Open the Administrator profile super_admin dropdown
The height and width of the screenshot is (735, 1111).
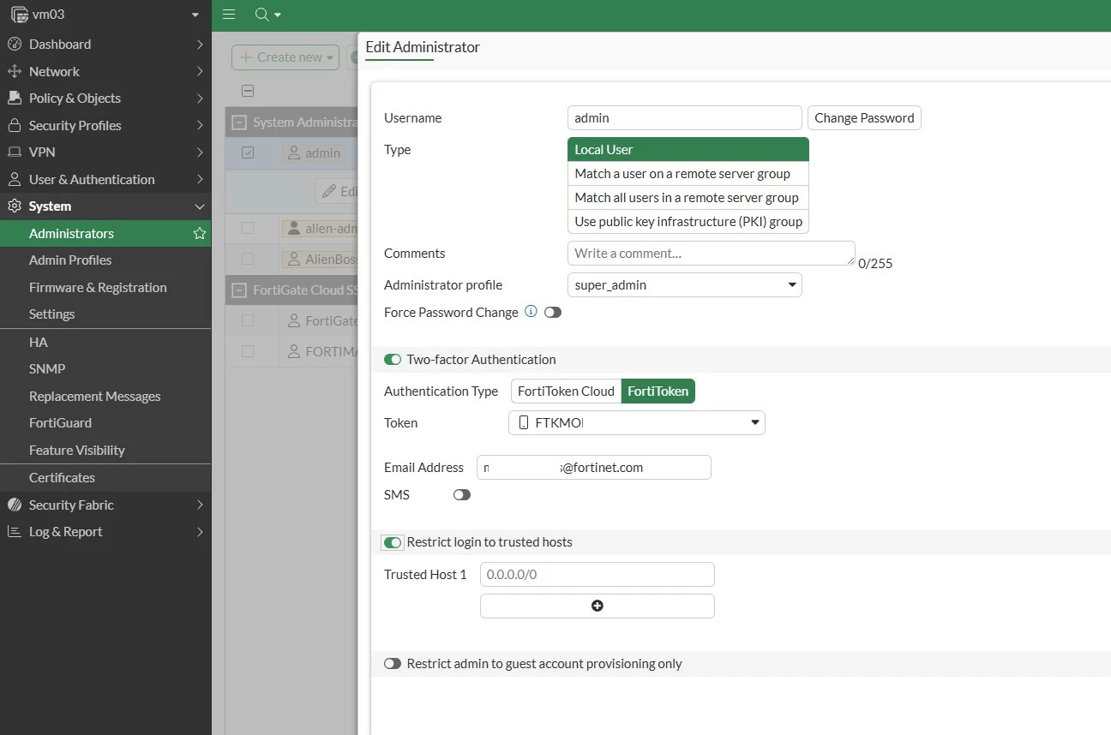(685, 285)
